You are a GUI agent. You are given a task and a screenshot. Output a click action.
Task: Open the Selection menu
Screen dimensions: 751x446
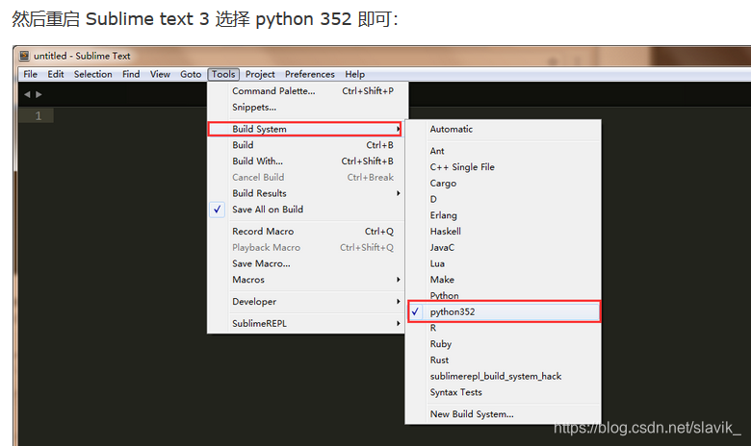(x=93, y=74)
